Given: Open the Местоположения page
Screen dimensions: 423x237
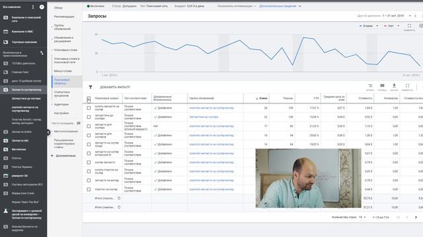Looking at the screenshot, I should 65,132.
